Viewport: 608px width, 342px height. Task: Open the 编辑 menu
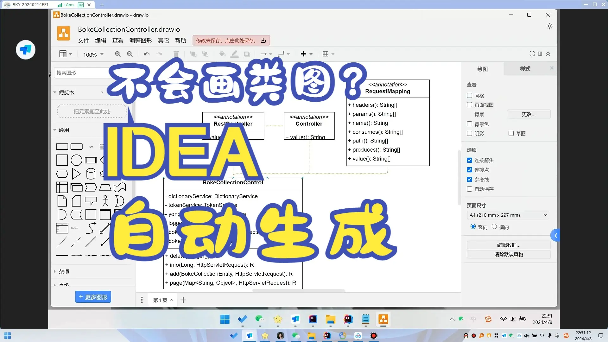pyautogui.click(x=101, y=41)
